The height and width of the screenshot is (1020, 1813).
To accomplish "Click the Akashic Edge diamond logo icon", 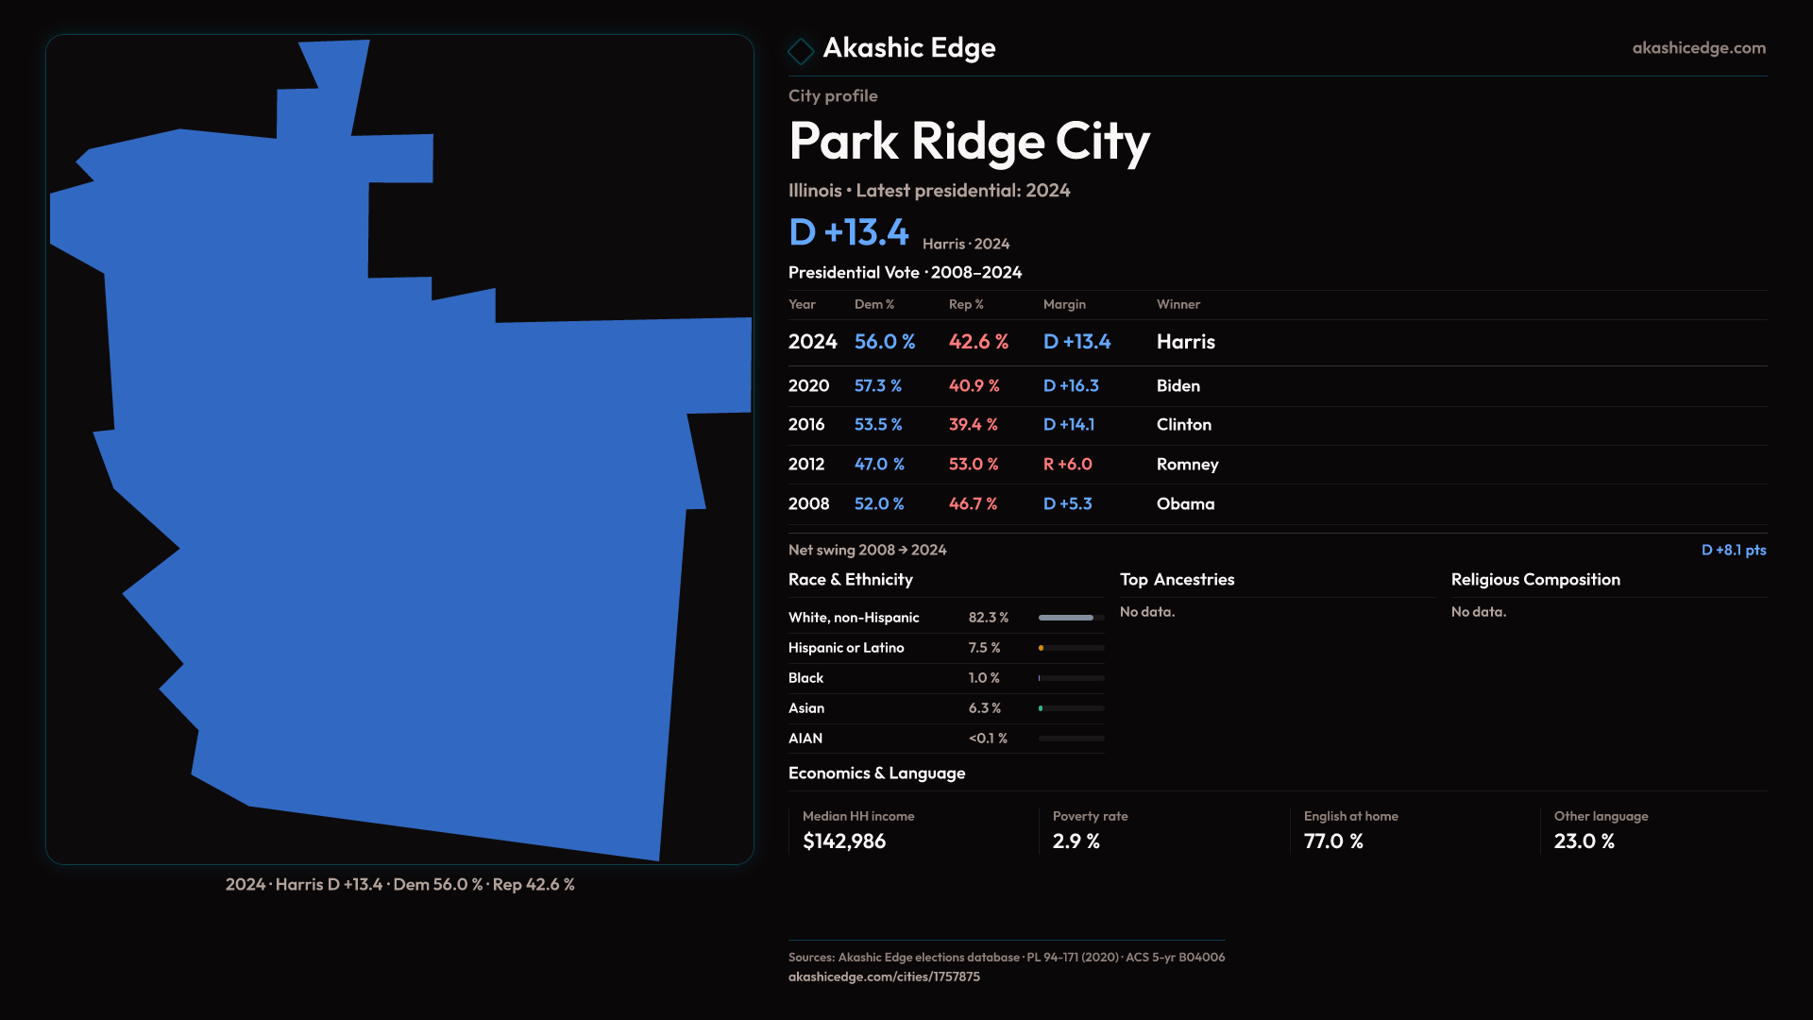I will 801,51.
